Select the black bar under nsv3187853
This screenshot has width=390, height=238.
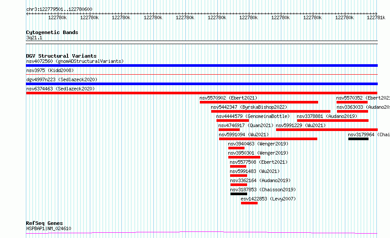[239, 194]
